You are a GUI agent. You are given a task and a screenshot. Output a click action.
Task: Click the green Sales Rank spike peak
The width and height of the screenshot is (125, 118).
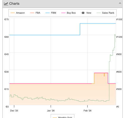click(115, 35)
